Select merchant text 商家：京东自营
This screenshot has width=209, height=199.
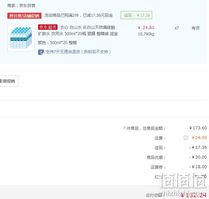pos(21,6)
